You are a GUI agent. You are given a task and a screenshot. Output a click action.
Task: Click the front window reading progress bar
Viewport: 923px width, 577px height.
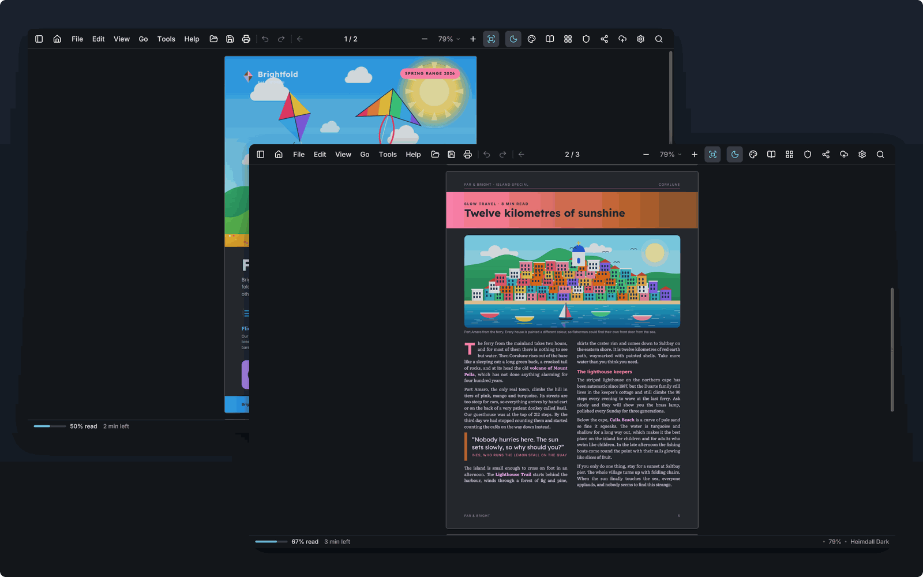271,542
